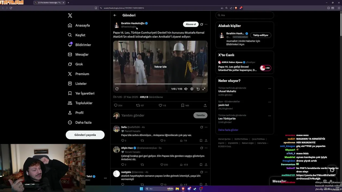
Task: Open Gizlilik Politikası footer link
Action: pos(241,139)
